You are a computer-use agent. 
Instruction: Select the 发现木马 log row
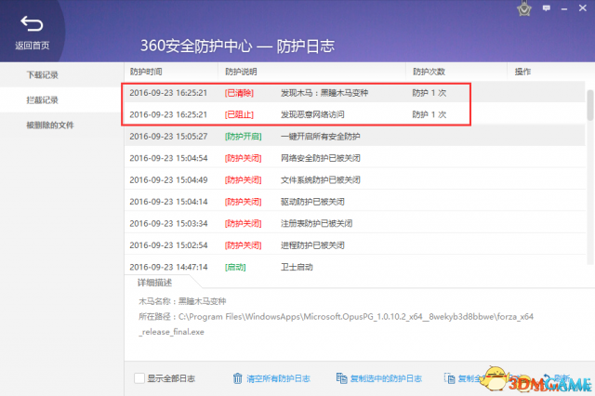tap(355, 93)
